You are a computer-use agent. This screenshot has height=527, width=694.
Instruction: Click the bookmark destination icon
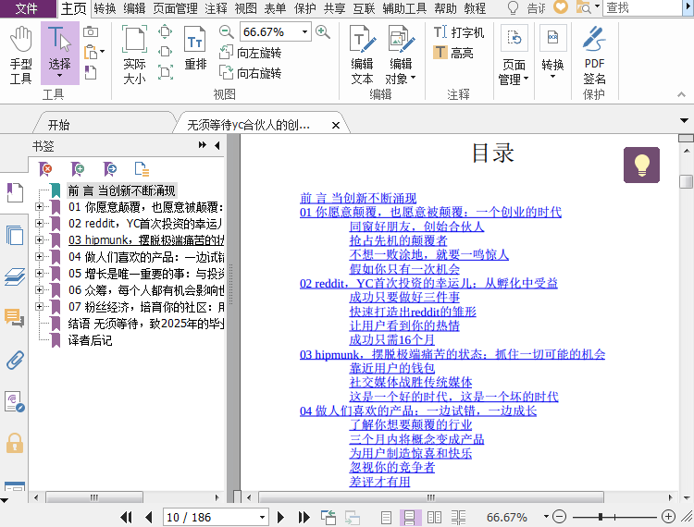pyautogui.click(x=110, y=169)
